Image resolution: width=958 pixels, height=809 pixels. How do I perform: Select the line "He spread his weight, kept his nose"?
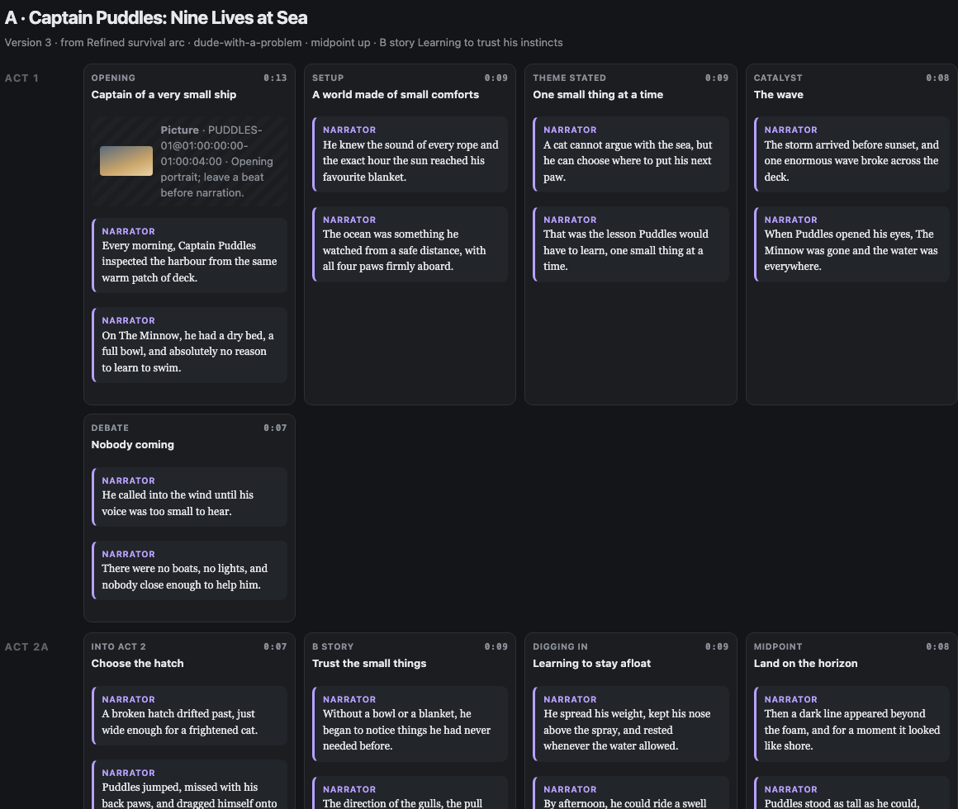tap(630, 723)
